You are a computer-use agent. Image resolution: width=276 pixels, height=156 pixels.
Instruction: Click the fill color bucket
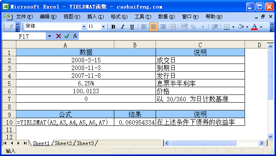pos(241,27)
